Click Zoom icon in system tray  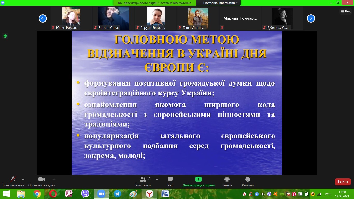coord(257,194)
